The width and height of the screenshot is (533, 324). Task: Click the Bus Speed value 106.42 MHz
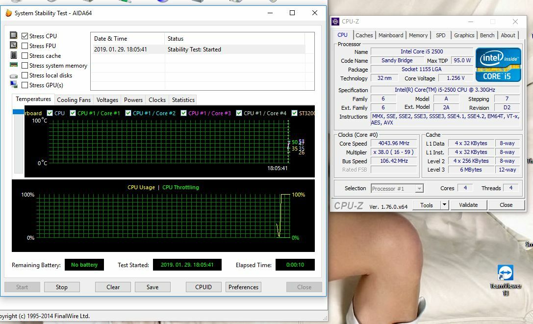pos(394,161)
